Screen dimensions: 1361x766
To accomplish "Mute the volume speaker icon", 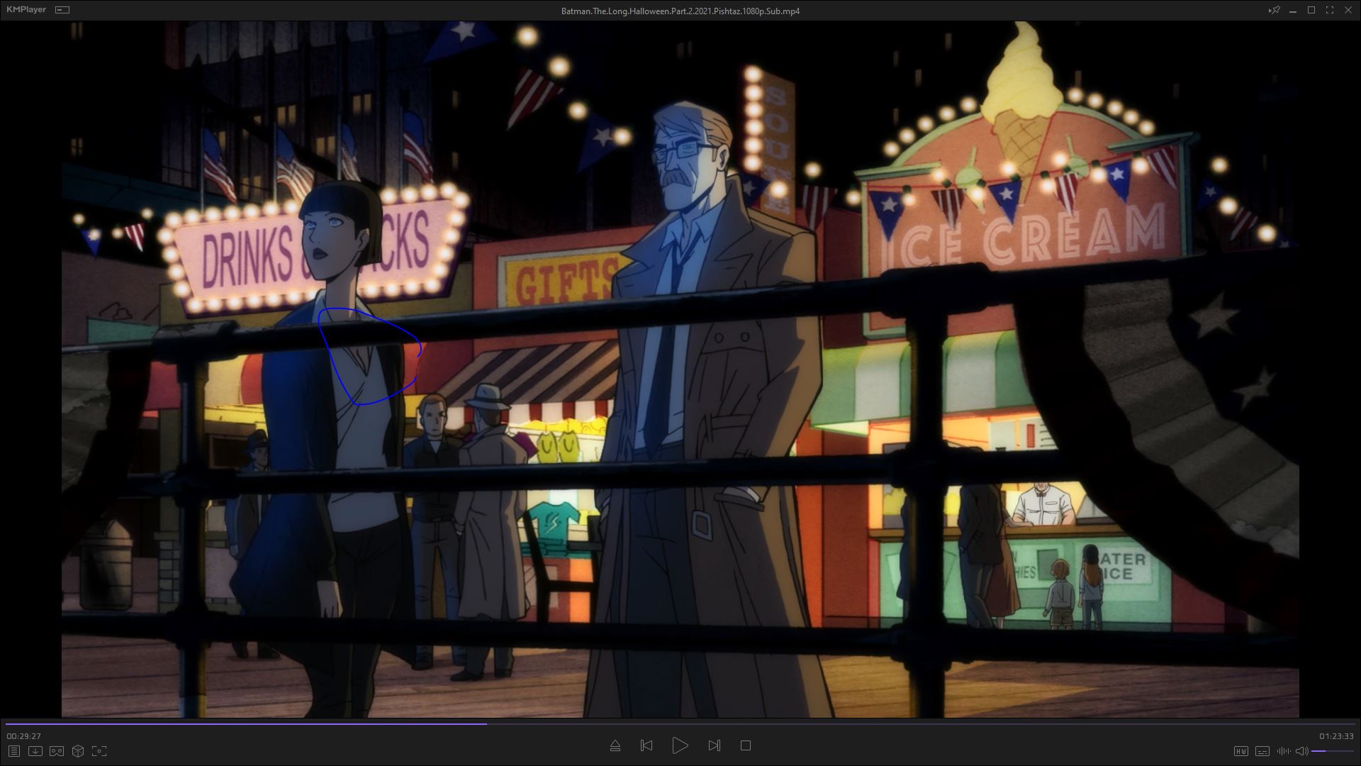I will (x=1301, y=751).
